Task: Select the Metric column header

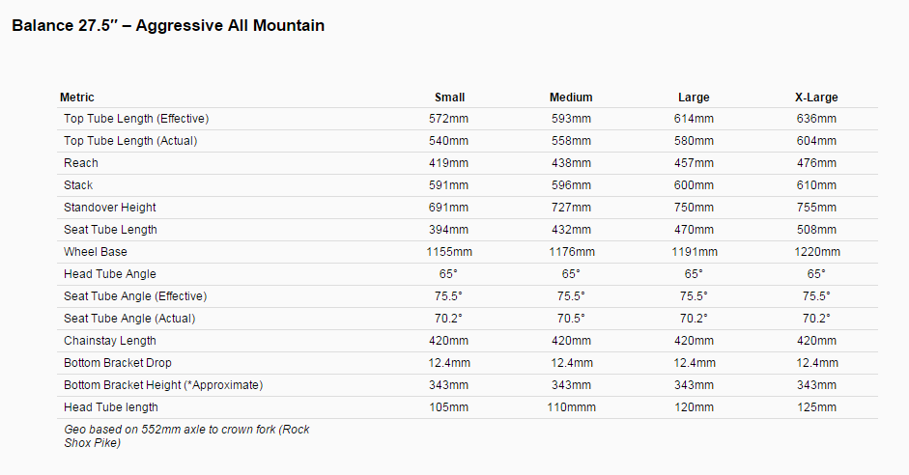Action: coord(77,98)
